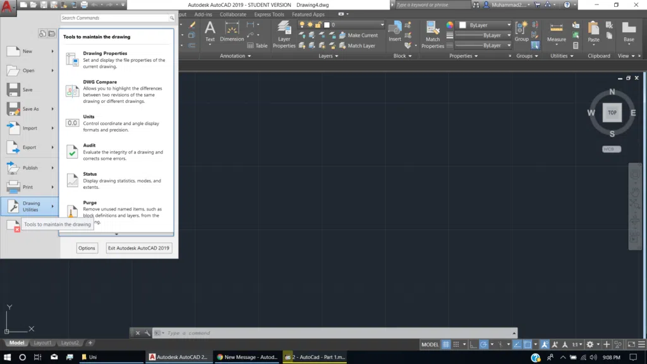Toggle grid display in status bar

click(x=446, y=344)
